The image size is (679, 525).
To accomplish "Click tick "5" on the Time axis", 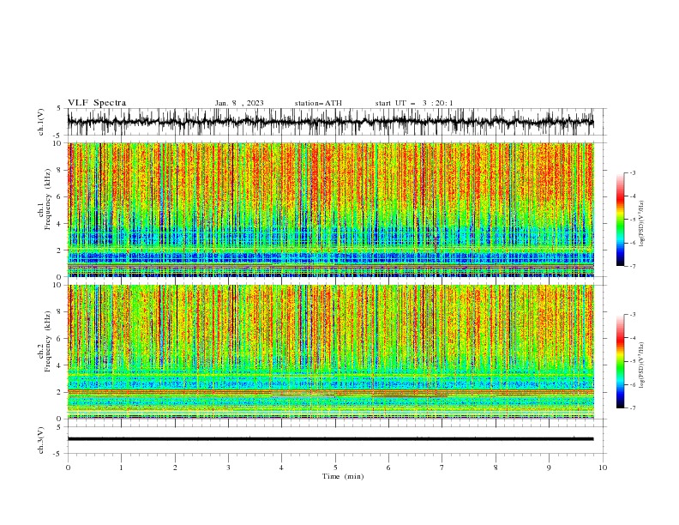I will point(335,468).
